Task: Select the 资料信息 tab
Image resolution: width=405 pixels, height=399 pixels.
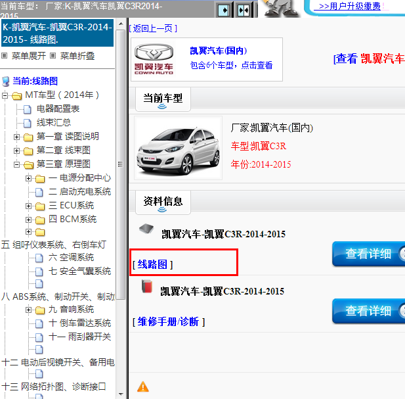Action: 163,202
